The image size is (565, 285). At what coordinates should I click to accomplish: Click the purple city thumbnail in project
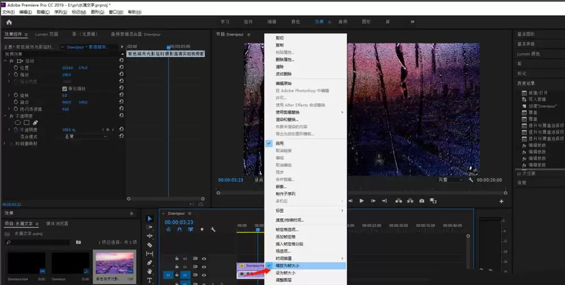tap(115, 264)
